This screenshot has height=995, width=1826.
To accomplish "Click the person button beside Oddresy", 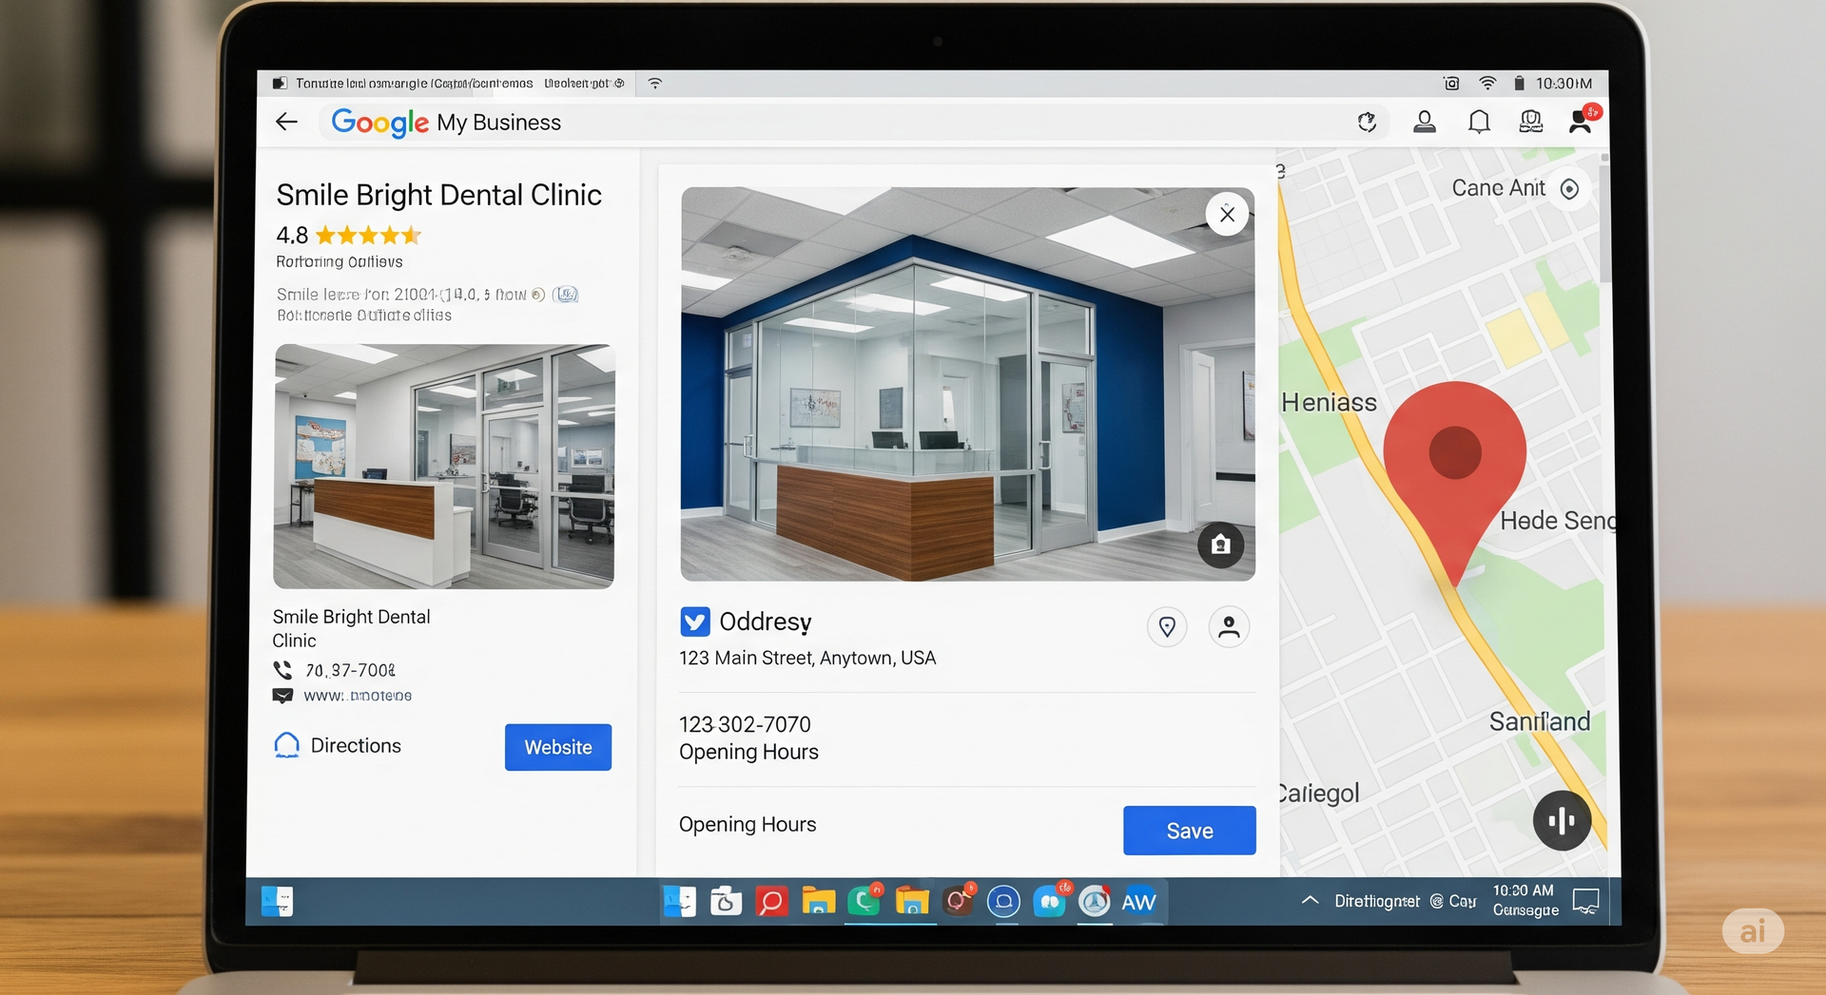I will [x=1229, y=627].
